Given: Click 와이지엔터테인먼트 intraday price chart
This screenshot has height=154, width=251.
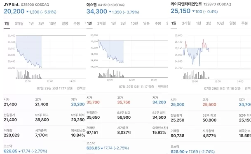Looking at the screenshot, I should pos(217,52).
